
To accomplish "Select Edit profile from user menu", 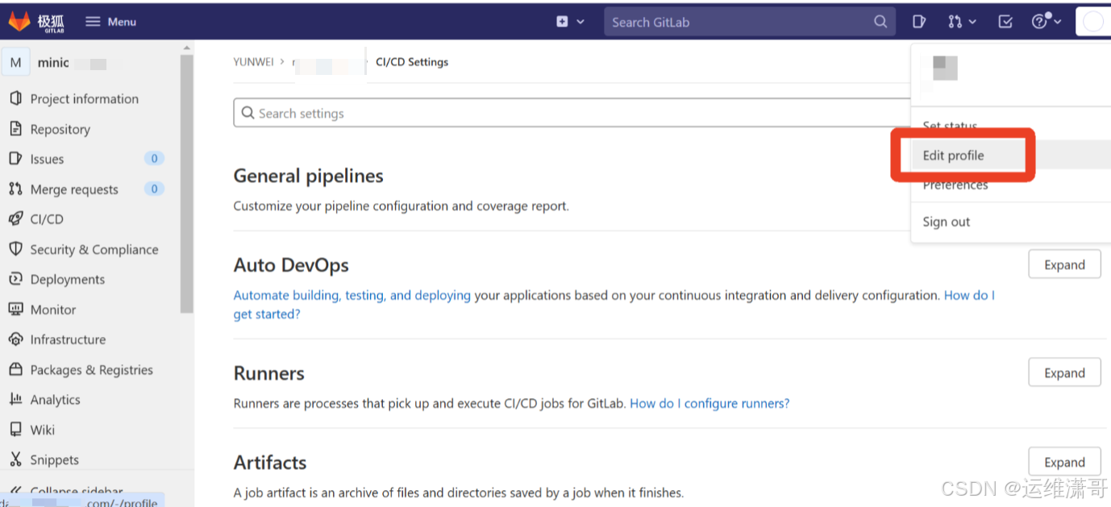I will (953, 156).
